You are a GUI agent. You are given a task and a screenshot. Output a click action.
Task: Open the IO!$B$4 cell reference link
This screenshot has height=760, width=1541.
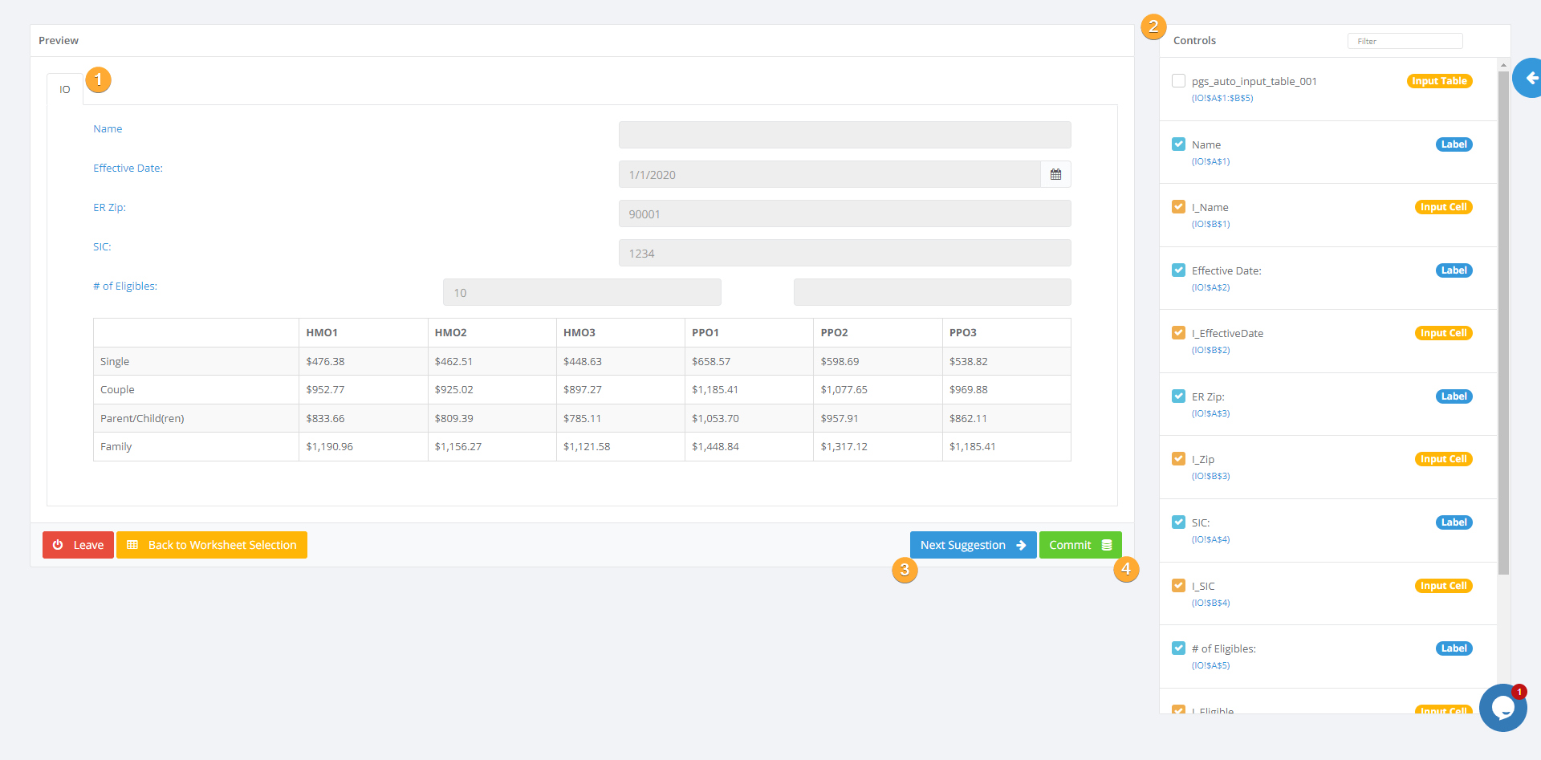click(x=1211, y=602)
